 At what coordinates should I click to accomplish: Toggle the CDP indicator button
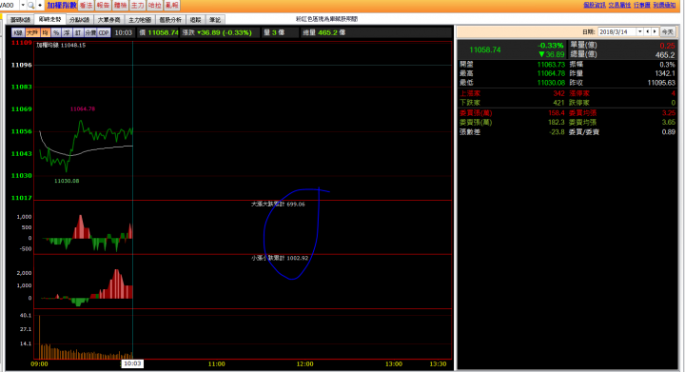pyautogui.click(x=104, y=32)
